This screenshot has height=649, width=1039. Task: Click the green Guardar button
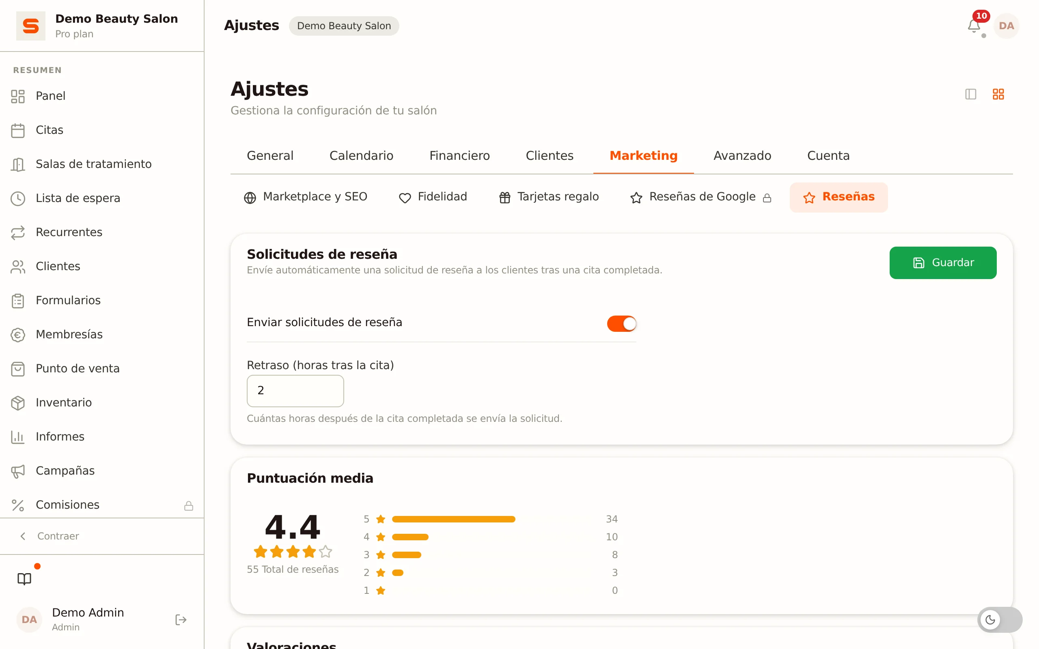942,263
